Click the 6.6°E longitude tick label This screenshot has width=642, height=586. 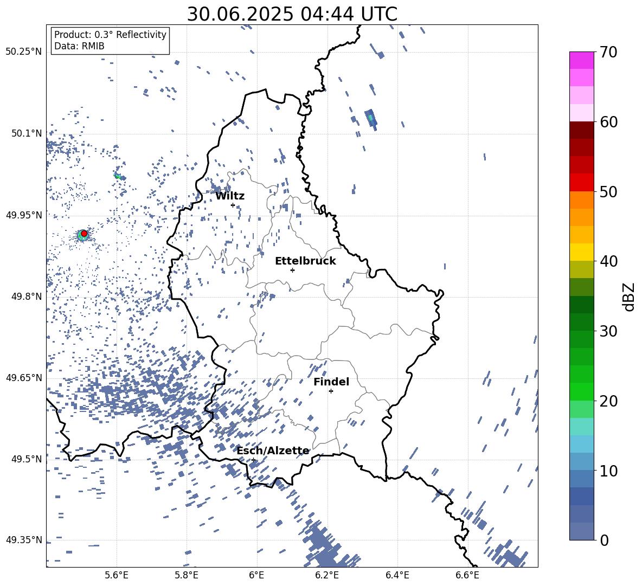click(467, 575)
